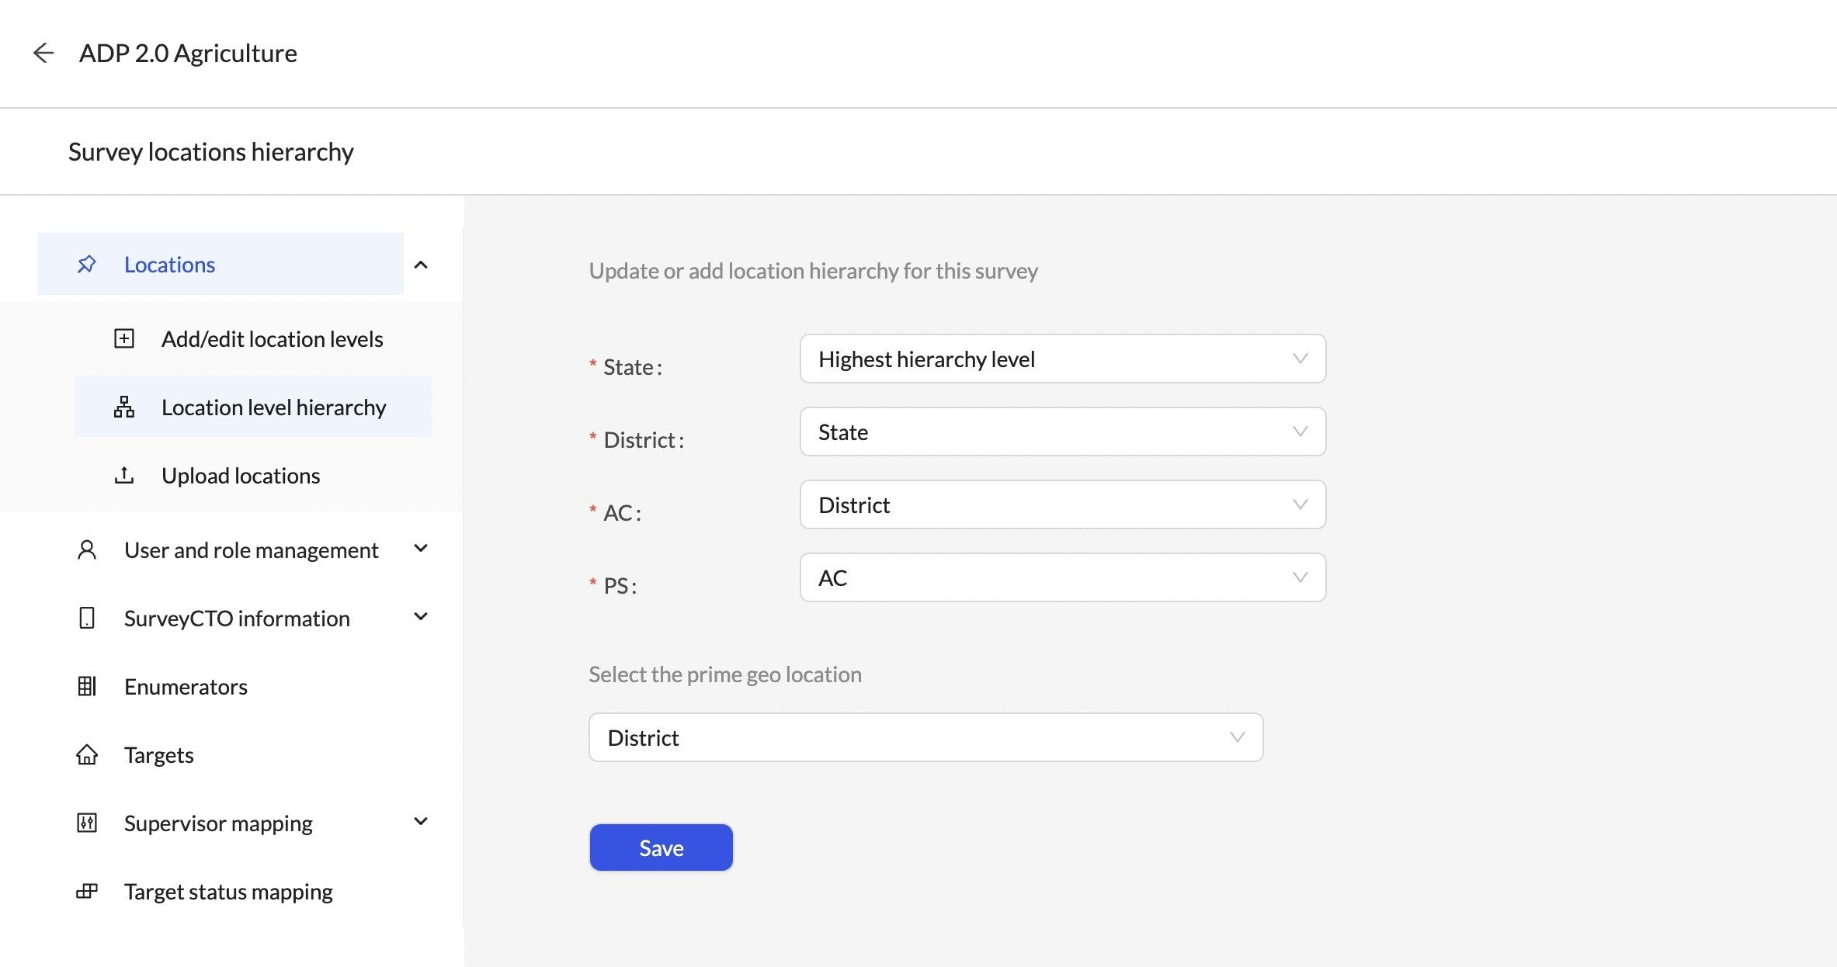This screenshot has width=1837, height=967.
Task: Select Upload locations menu item
Action: tap(241, 476)
